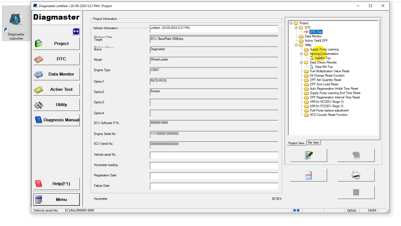The image size is (401, 226).
Task: Select Fuel Pump replace adjustment item
Action: [x=329, y=110]
